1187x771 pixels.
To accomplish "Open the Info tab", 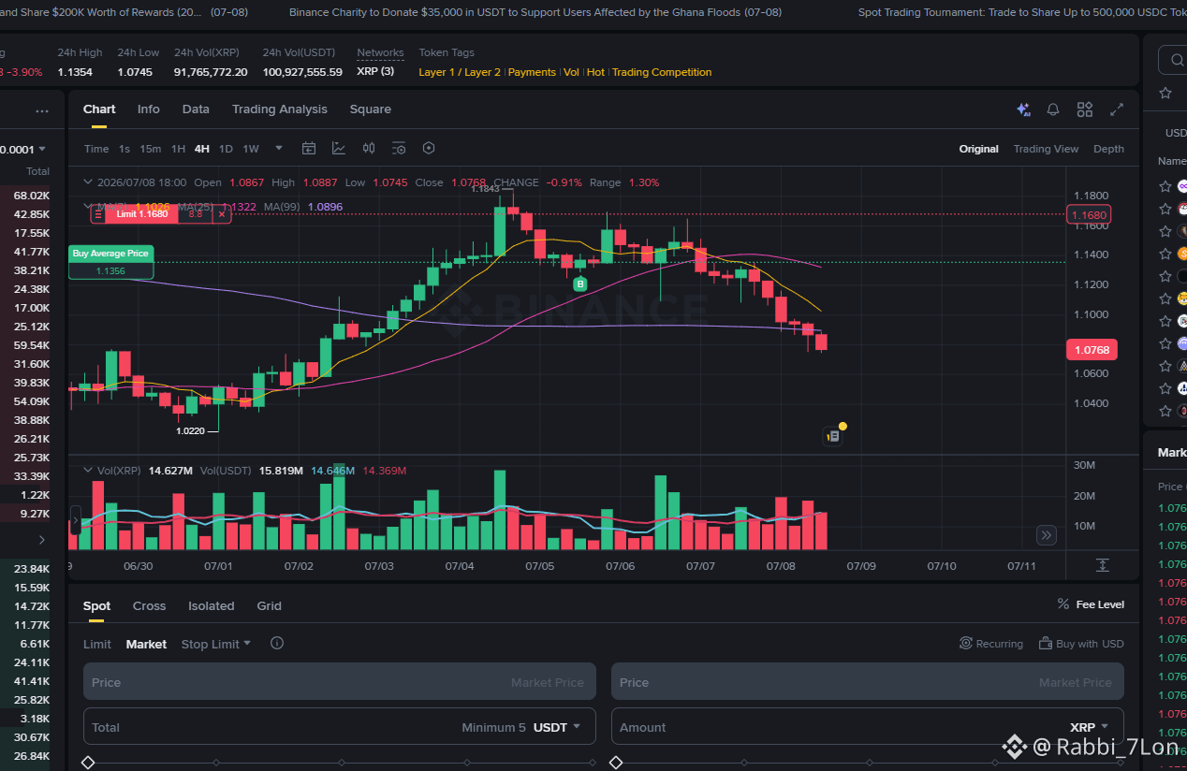I will click(x=148, y=109).
